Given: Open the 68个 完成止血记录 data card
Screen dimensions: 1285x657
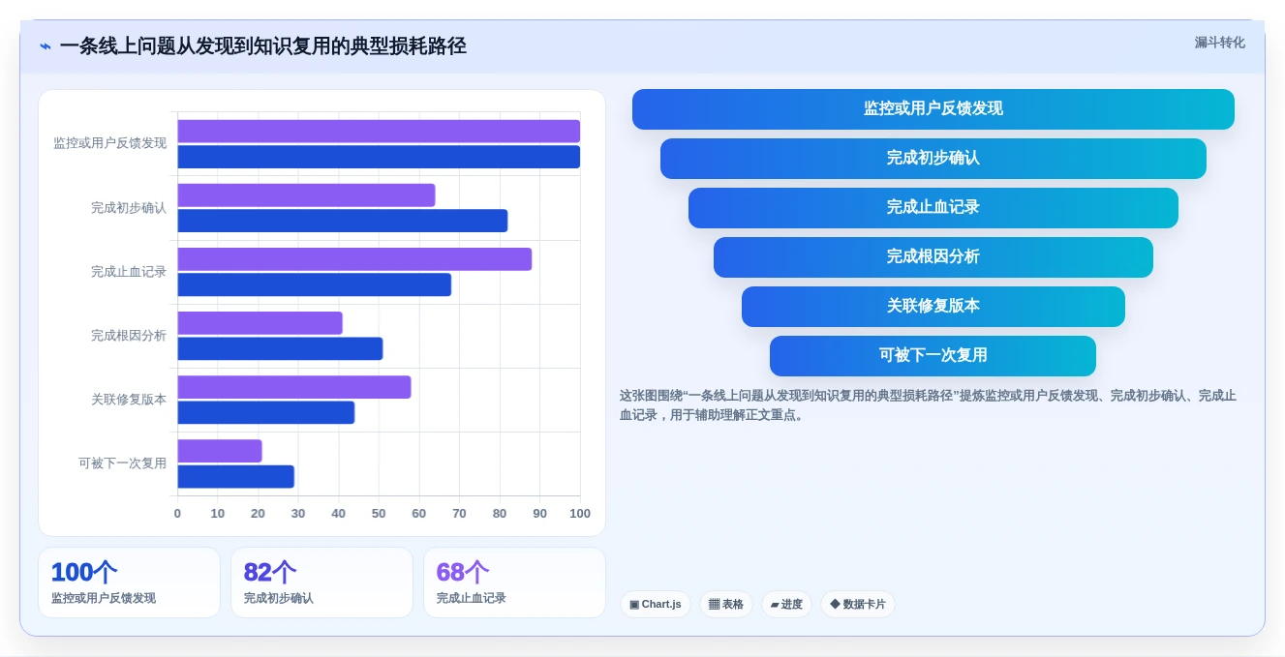Looking at the screenshot, I should 514,582.
